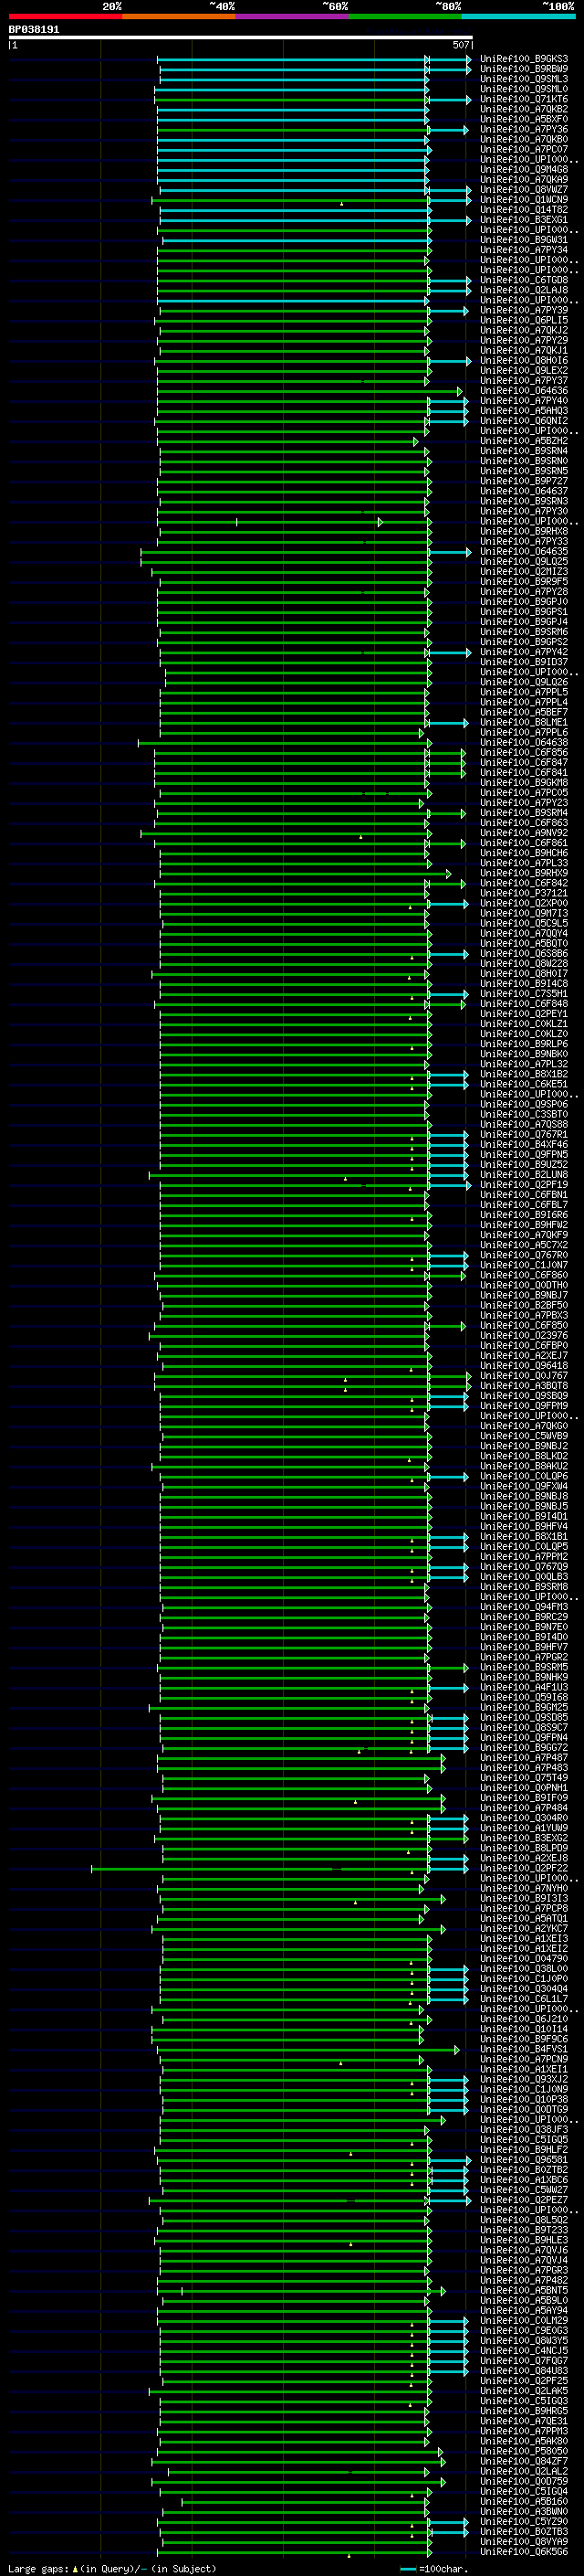Select hit label UniRef100_Q8VWZ7
Screen dimensions: 584x2576
coord(524,190)
